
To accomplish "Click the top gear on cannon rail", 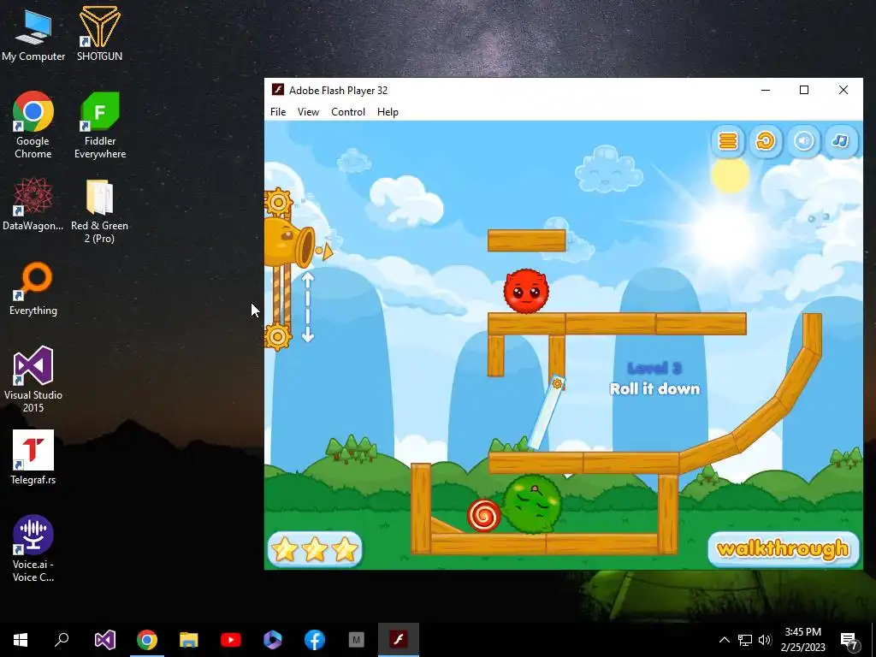I will (278, 202).
